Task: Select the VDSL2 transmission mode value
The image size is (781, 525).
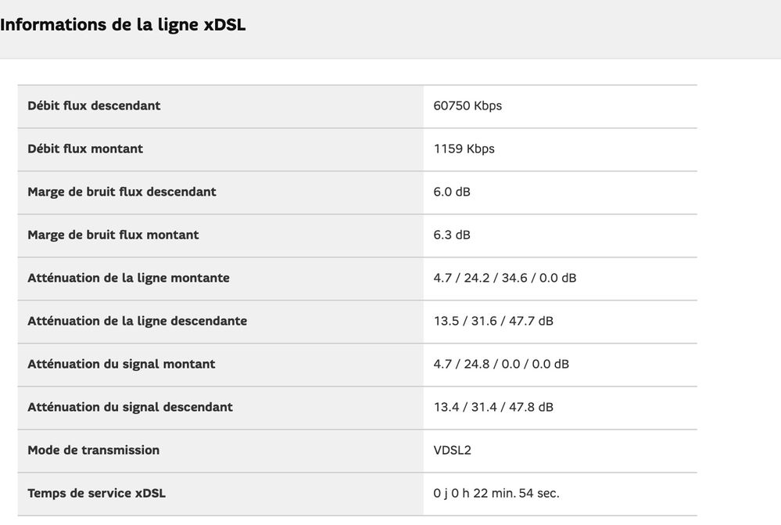Action: click(453, 450)
